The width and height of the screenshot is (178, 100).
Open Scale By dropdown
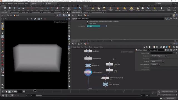click(x=157, y=61)
